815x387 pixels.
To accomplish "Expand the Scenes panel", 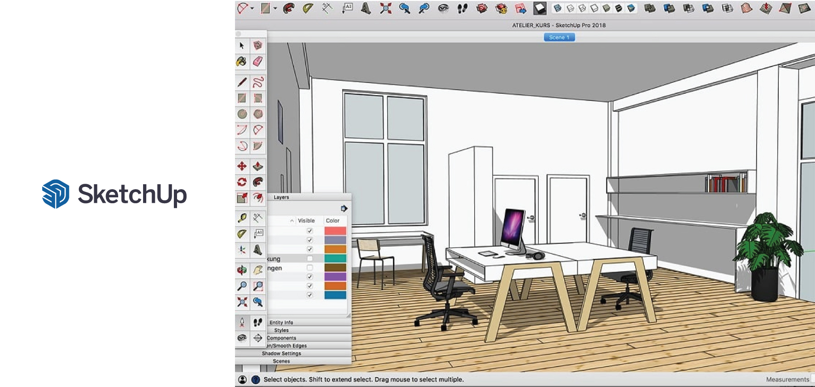I will pyautogui.click(x=293, y=361).
